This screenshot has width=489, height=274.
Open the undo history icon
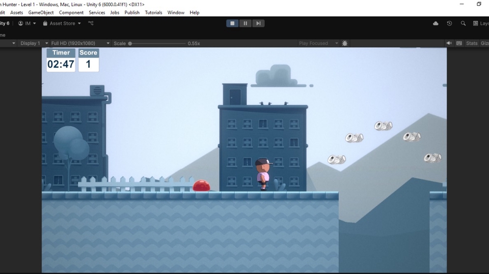[449, 23]
